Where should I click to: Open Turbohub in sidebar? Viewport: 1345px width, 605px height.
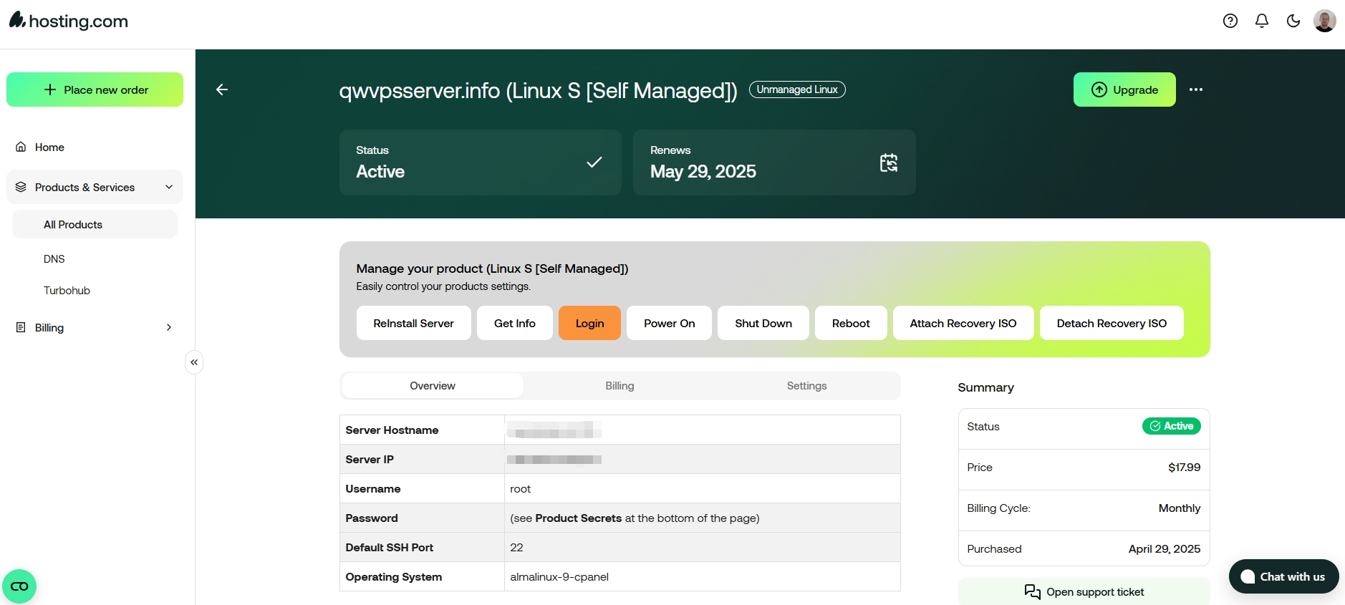pyautogui.click(x=67, y=290)
